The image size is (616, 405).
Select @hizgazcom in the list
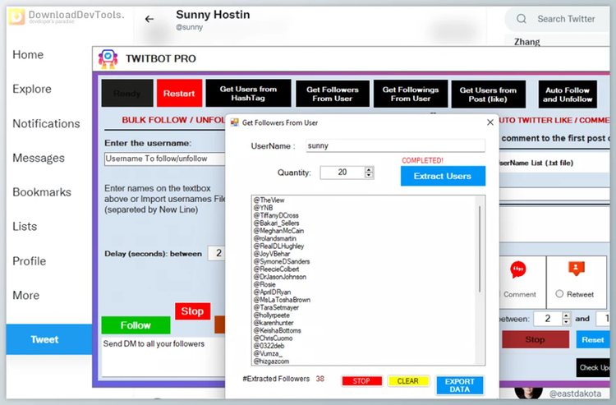click(271, 361)
